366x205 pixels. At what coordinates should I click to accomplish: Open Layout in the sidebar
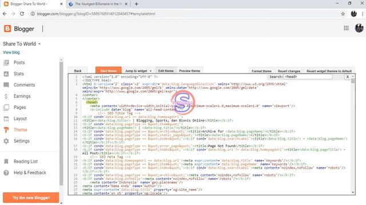click(20, 118)
